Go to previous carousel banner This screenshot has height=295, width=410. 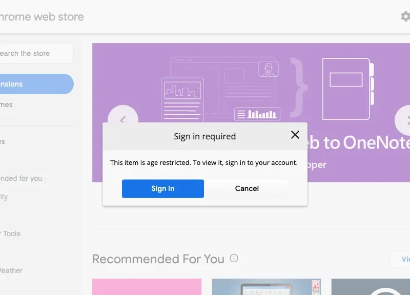click(x=122, y=120)
